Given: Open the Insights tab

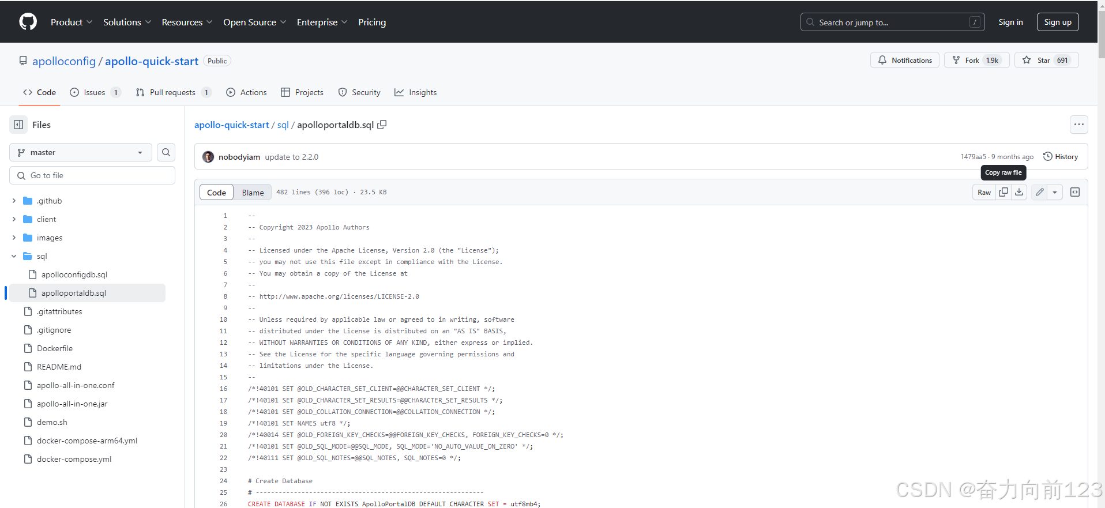Looking at the screenshot, I should coord(416,92).
